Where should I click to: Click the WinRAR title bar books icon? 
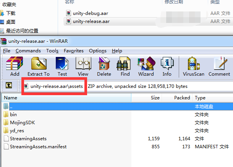click(x=3, y=41)
